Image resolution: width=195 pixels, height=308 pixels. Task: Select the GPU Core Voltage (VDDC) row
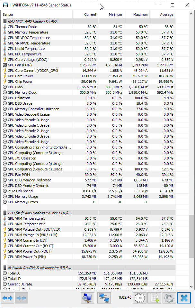(x=88, y=60)
